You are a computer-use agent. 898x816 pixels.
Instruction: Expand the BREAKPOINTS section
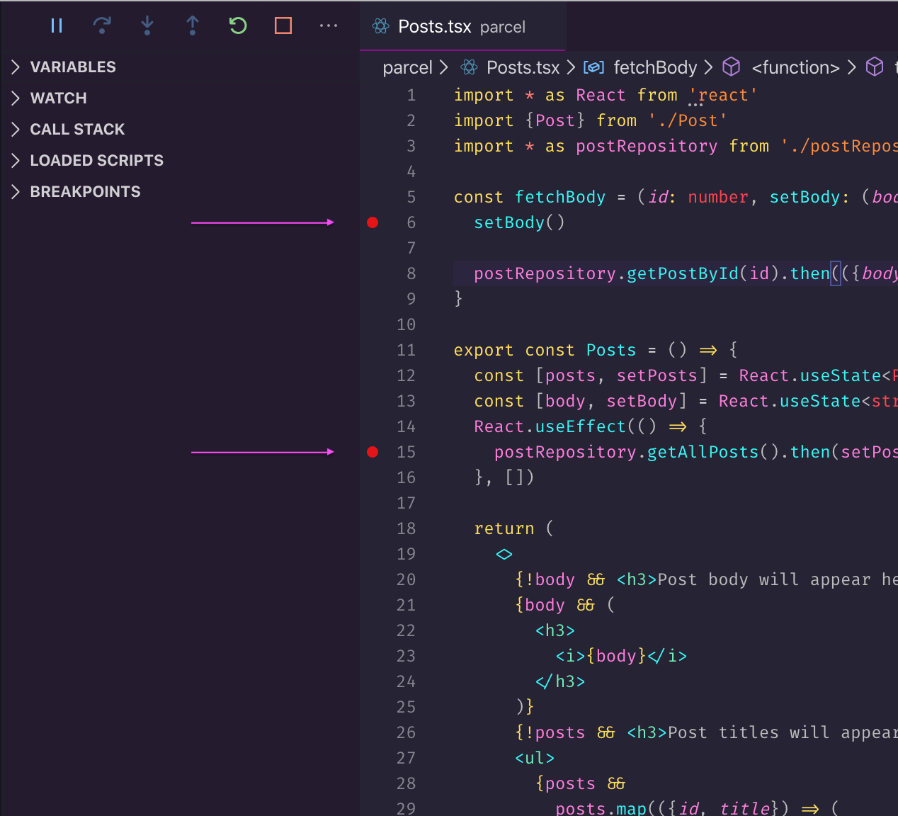click(x=85, y=192)
